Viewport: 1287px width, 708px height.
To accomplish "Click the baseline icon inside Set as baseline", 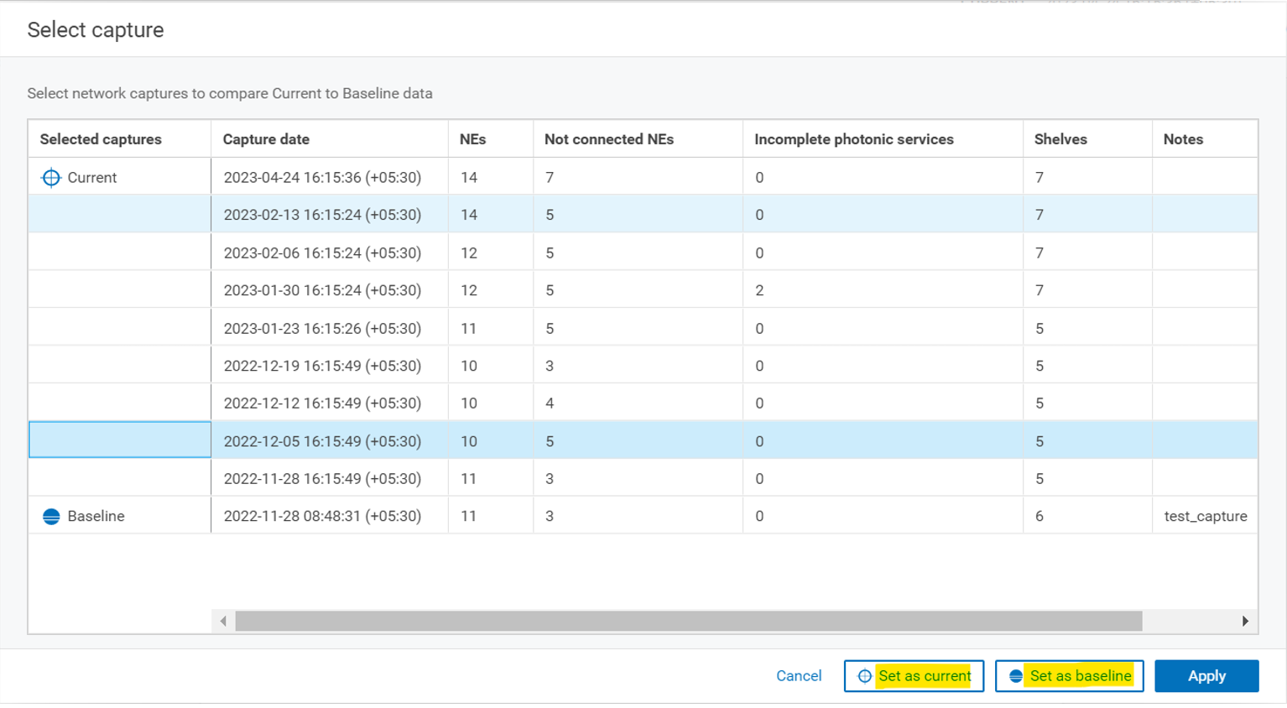I will (1016, 675).
